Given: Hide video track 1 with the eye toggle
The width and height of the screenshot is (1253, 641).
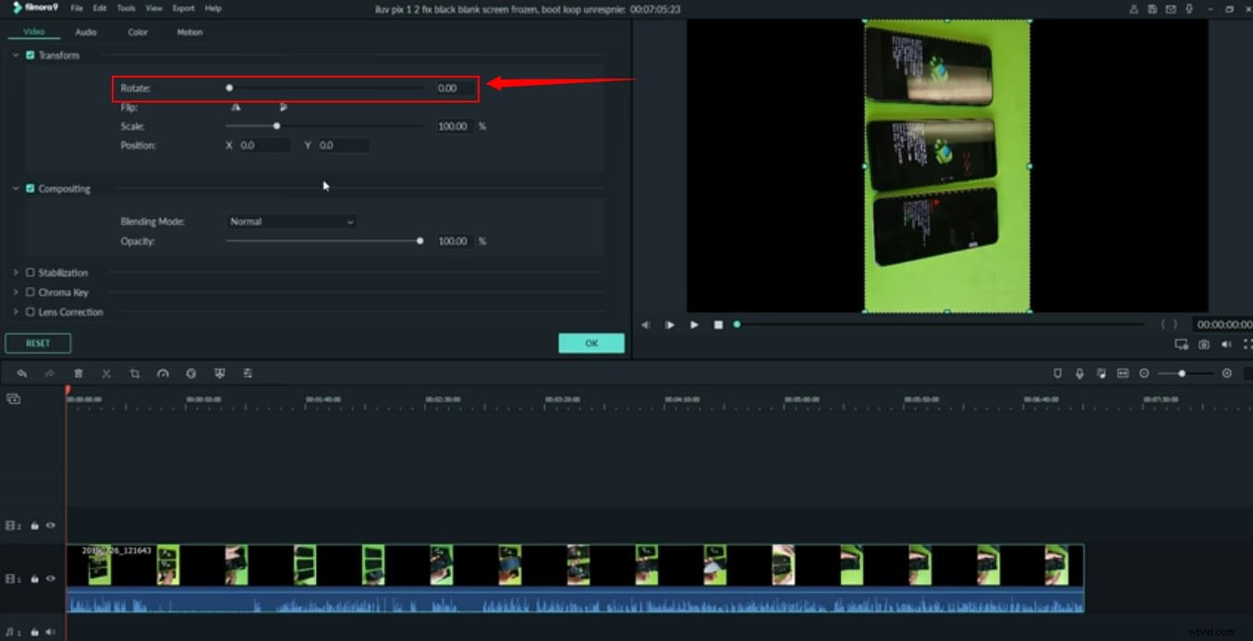Looking at the screenshot, I should click(50, 578).
